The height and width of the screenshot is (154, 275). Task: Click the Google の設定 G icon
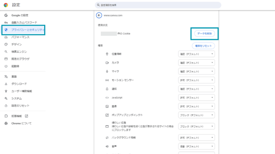click(6, 15)
